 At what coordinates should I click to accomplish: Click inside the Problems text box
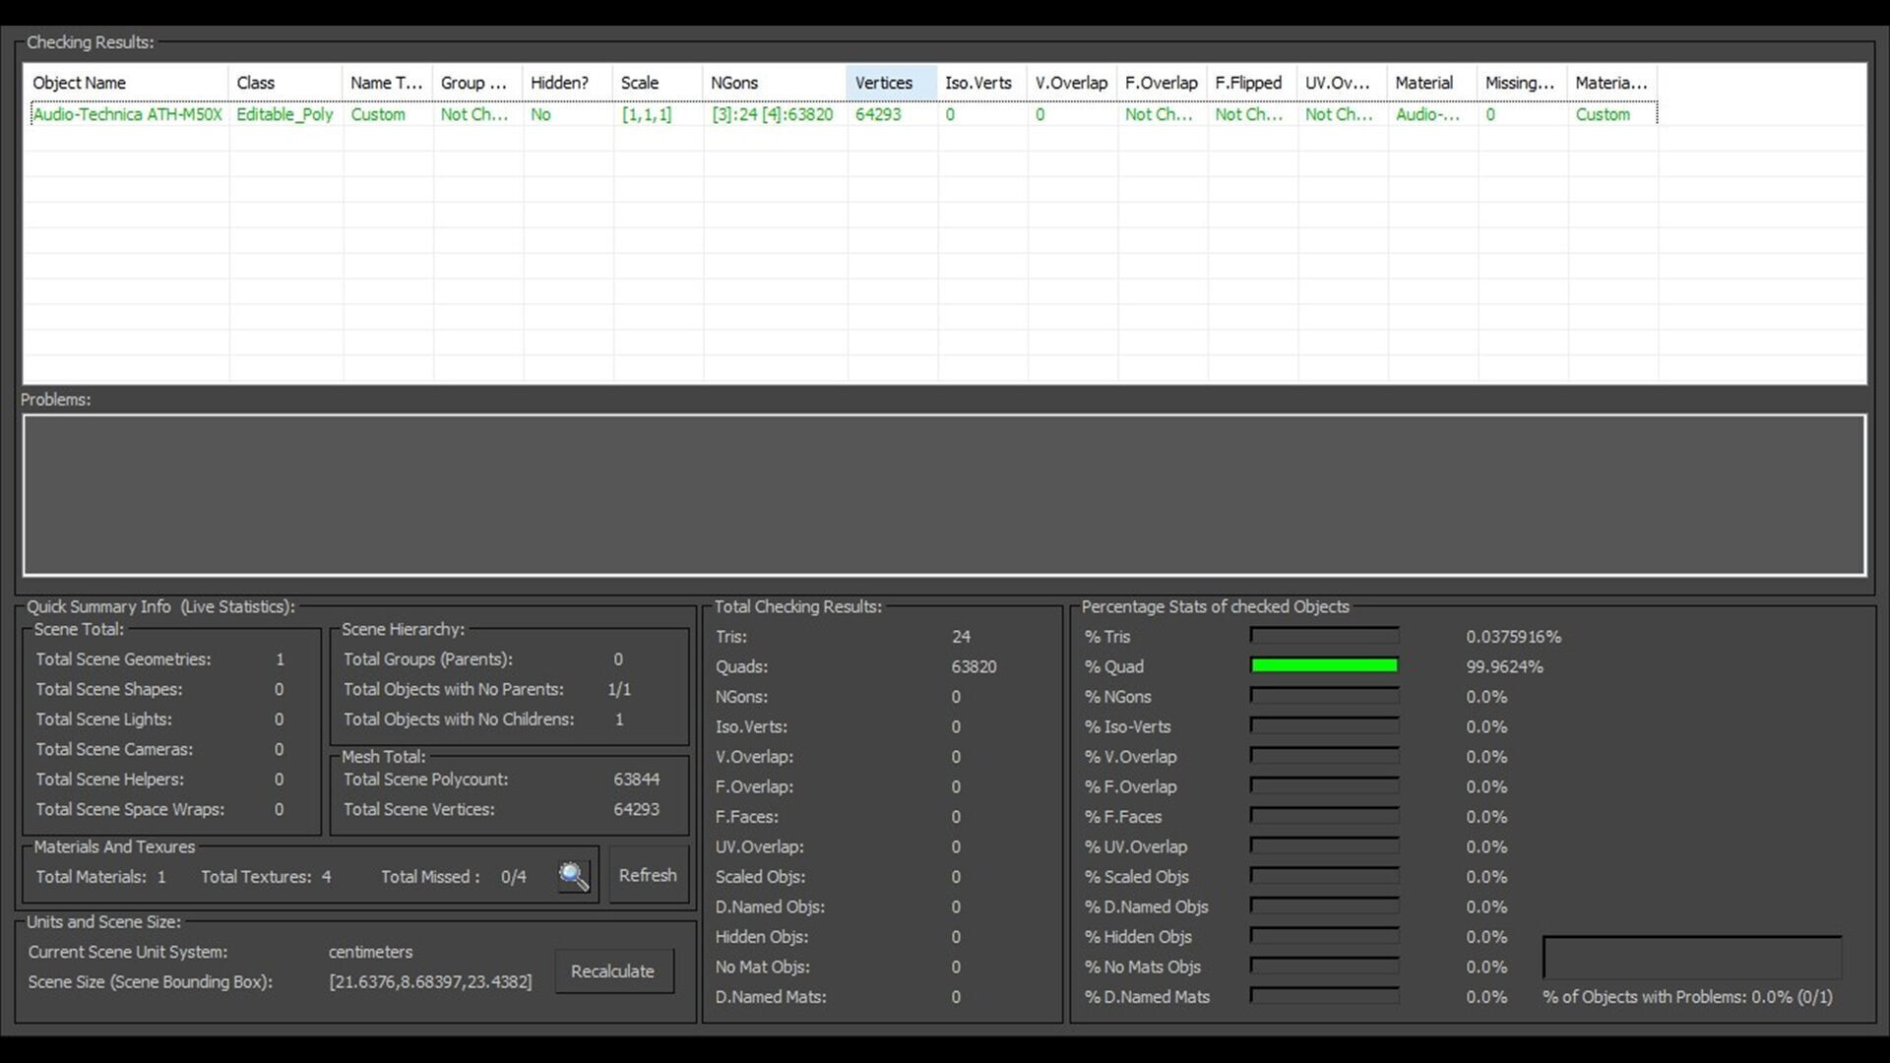[943, 494]
